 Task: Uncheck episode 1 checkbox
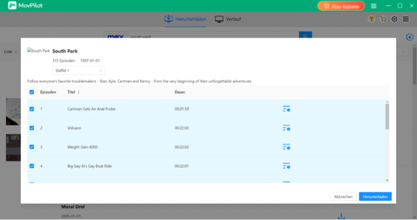click(x=32, y=109)
